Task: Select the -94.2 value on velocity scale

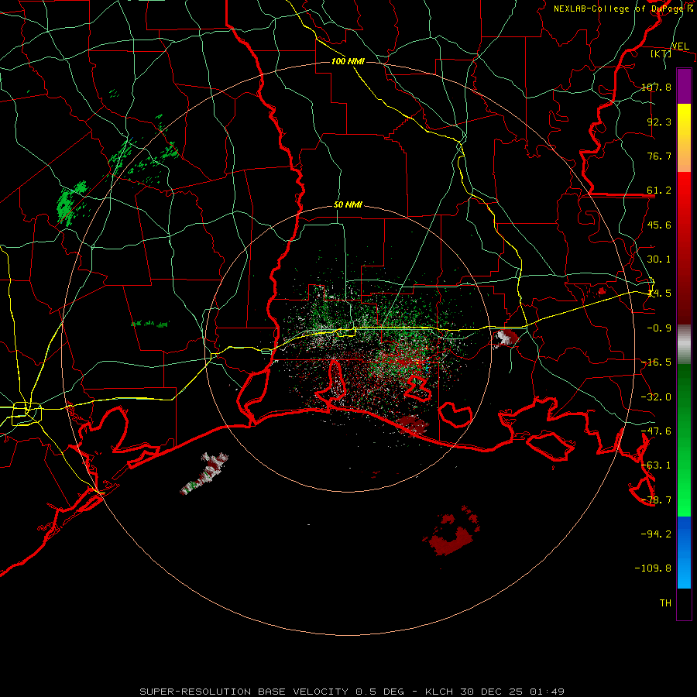Action: [657, 534]
